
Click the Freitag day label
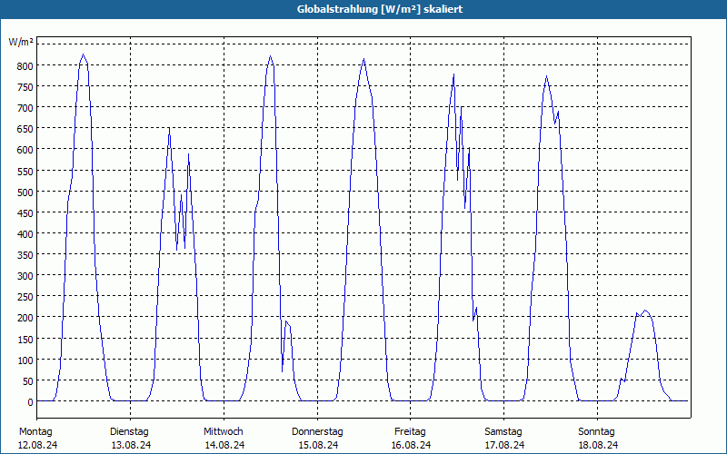click(x=410, y=432)
